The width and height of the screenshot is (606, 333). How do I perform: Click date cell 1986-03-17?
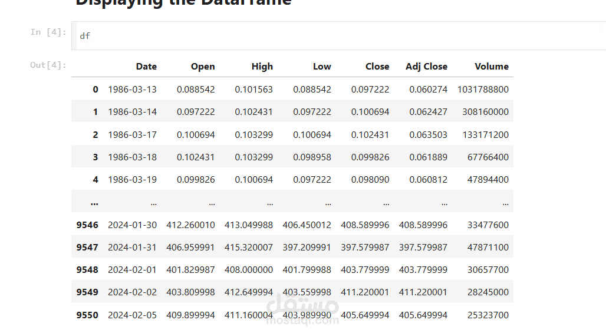tap(132, 135)
